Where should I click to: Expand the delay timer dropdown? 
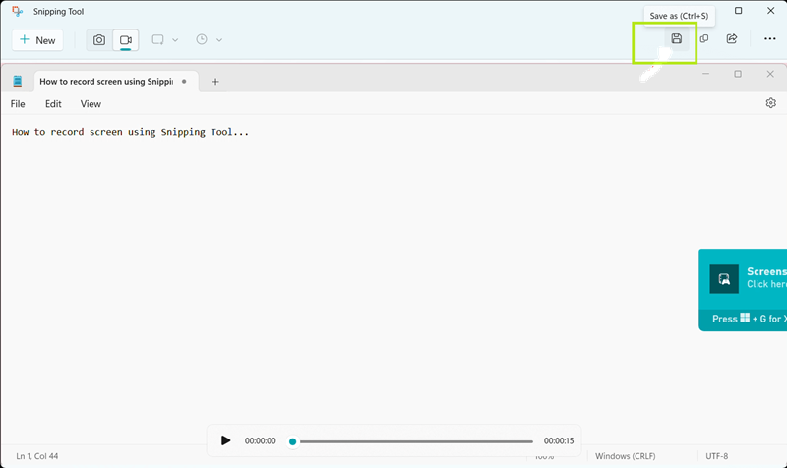[x=209, y=40]
